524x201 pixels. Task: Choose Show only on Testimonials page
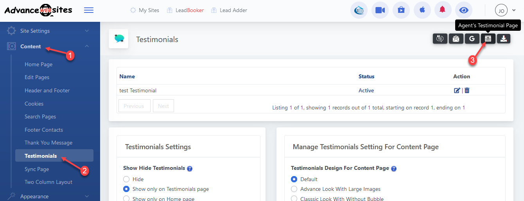pos(126,189)
